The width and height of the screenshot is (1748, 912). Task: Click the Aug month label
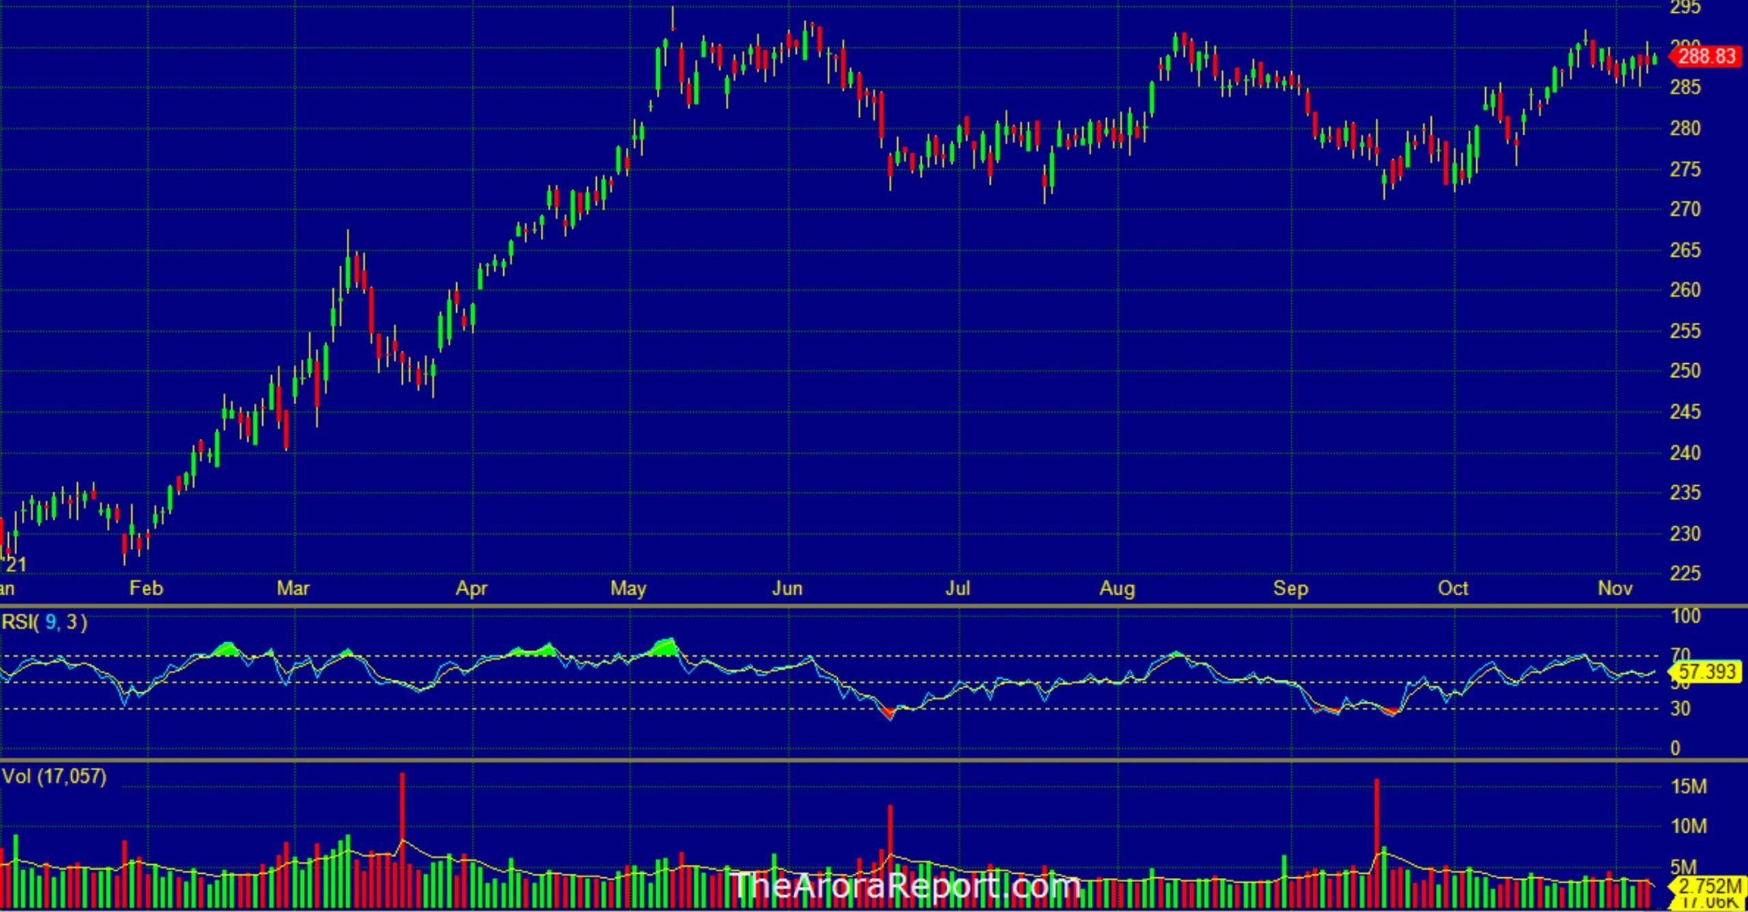pos(1117,588)
